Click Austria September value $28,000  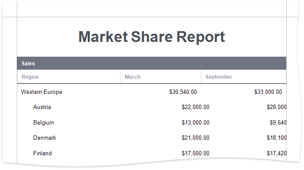[277, 107]
